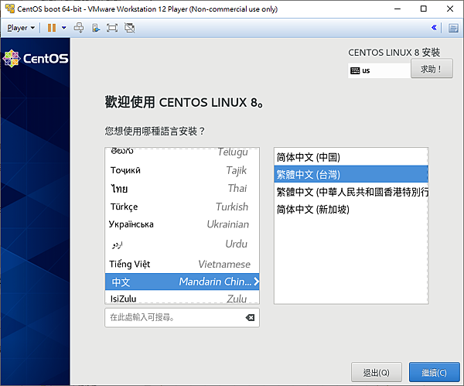Click 繼續(C) continue button
The image size is (464, 386).
434,372
